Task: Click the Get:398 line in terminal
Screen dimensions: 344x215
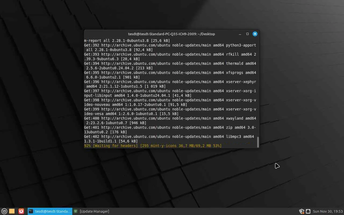Action: pos(170,100)
